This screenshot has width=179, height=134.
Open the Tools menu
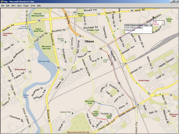(x=33, y=6)
